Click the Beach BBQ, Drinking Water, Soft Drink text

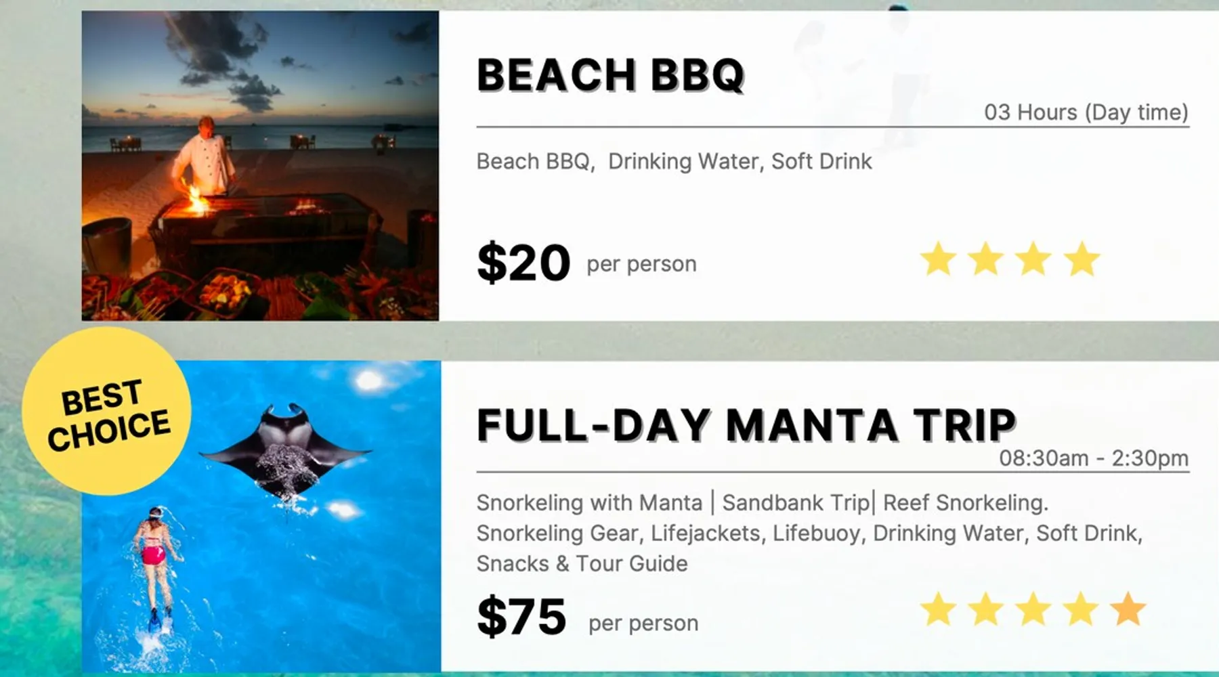[674, 162]
